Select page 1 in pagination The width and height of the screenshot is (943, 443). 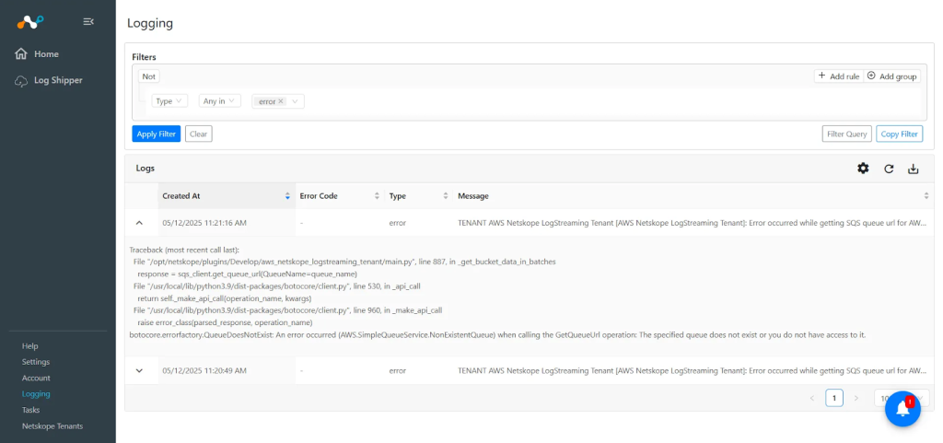[834, 398]
